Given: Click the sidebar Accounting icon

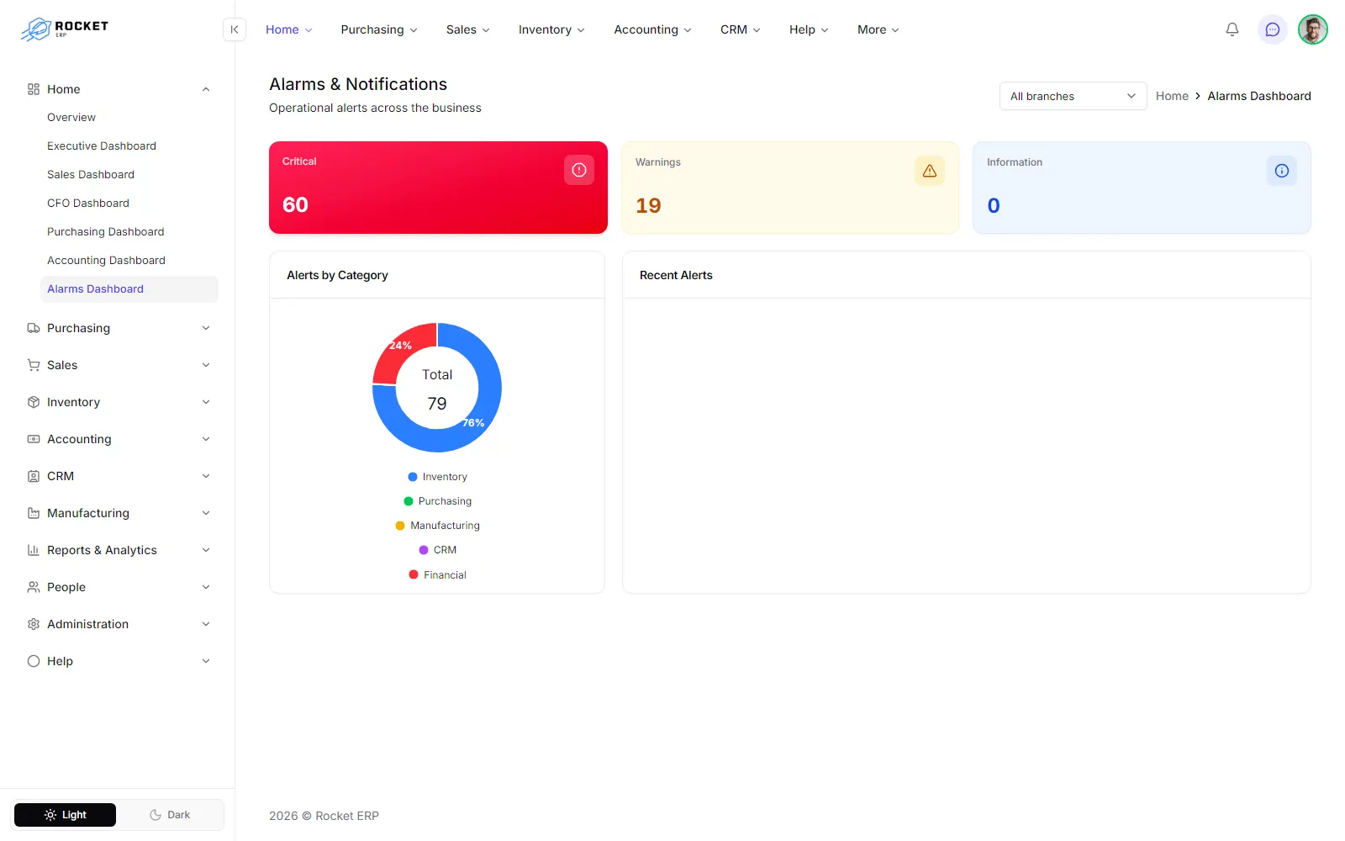Looking at the screenshot, I should [x=34, y=439].
